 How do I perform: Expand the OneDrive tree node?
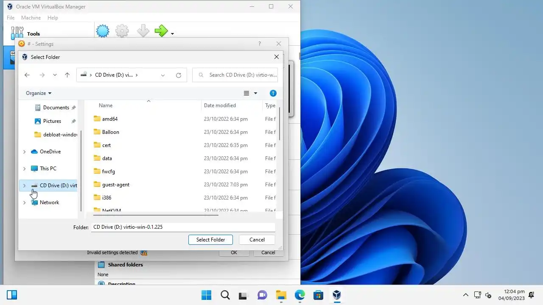tap(24, 152)
